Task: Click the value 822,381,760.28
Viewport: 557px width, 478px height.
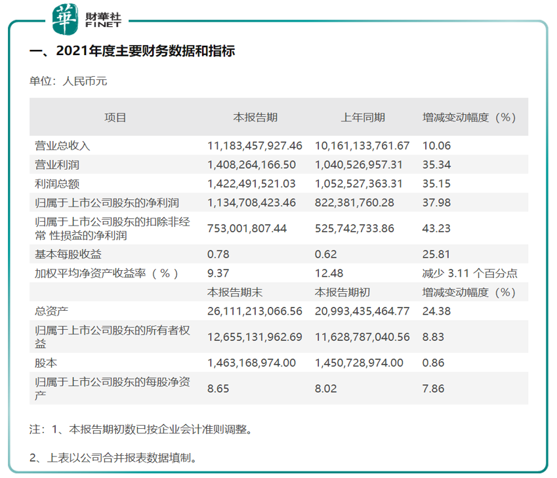Action: click(354, 203)
